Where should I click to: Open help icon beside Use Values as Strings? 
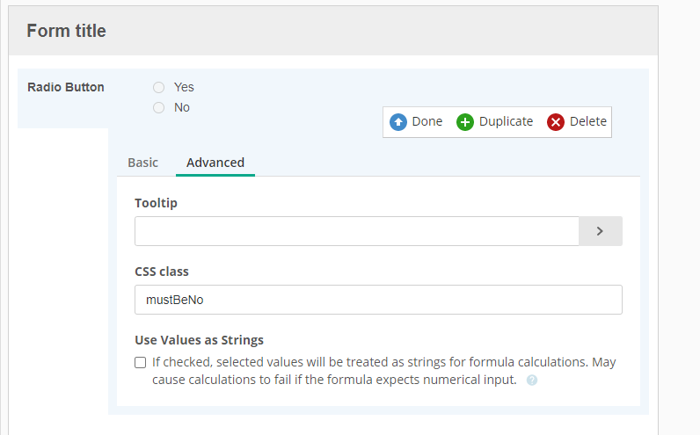click(x=532, y=381)
